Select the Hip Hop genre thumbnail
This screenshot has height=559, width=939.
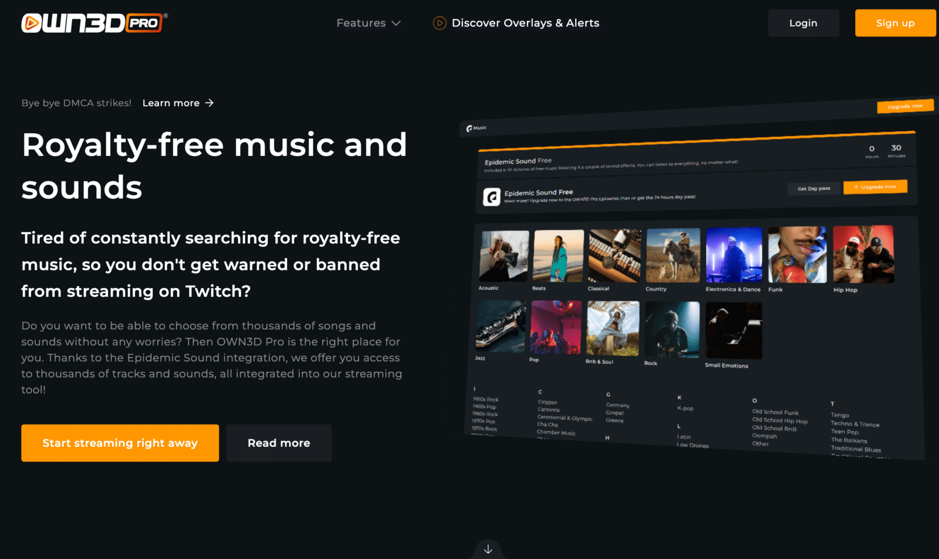click(x=863, y=255)
